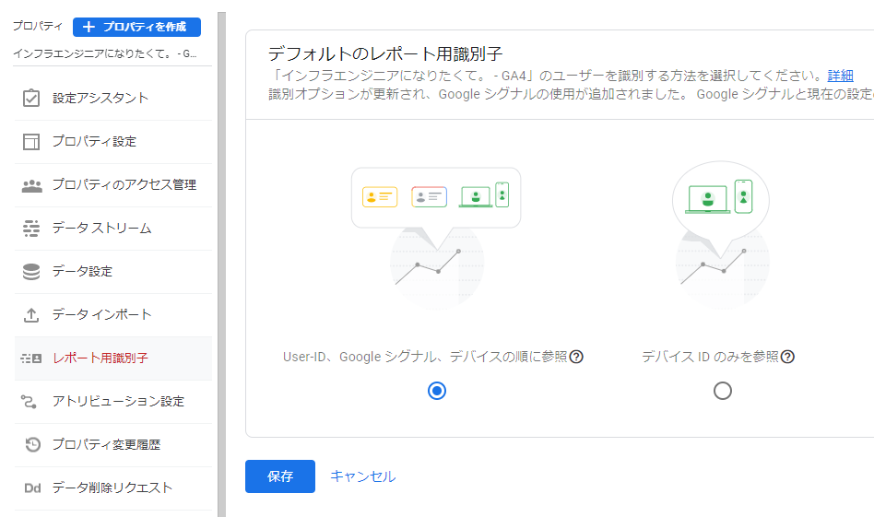Go to データ設定 section
Image resolution: width=874 pixels, height=517 pixels.
click(113, 271)
